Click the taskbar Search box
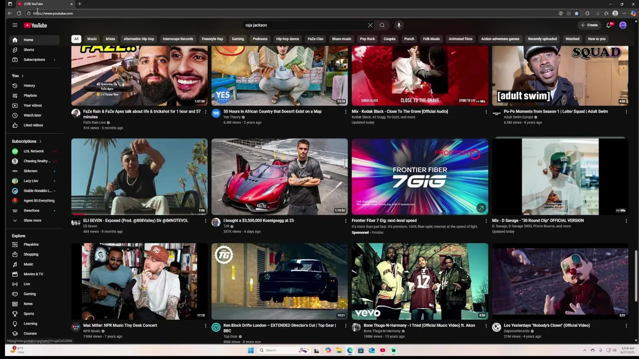This screenshot has height=359, width=639. click(284, 350)
